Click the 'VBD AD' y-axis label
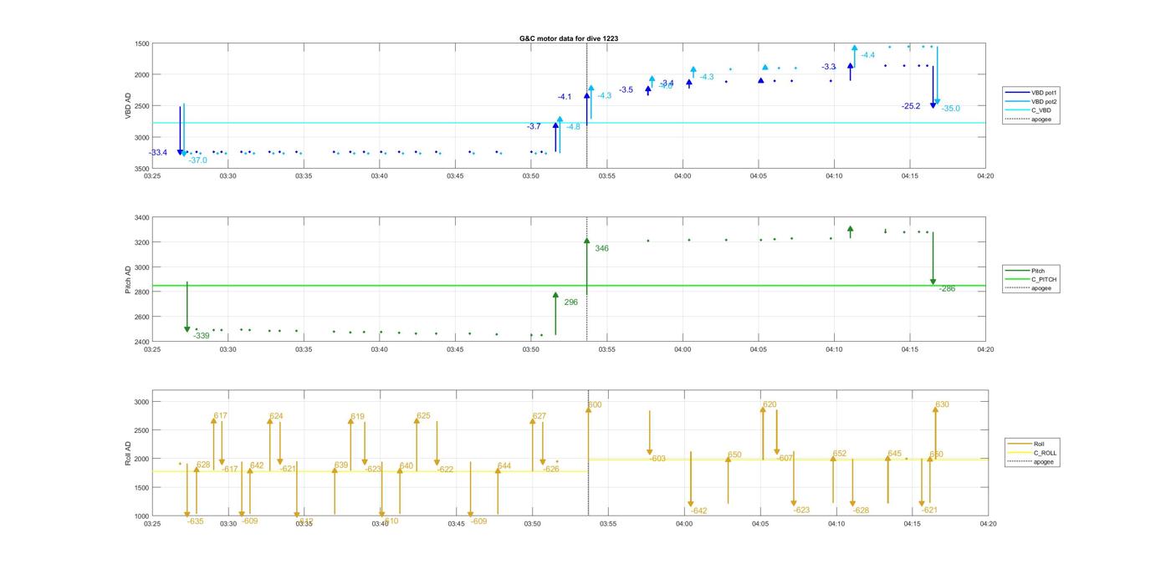The height and width of the screenshot is (579, 1171). click(128, 105)
